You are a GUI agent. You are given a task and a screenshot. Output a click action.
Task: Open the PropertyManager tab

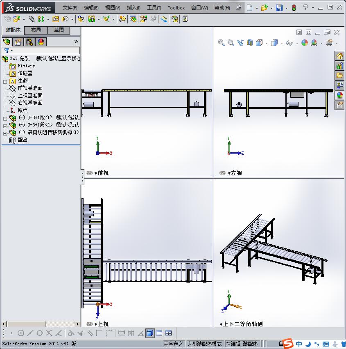click(18, 41)
